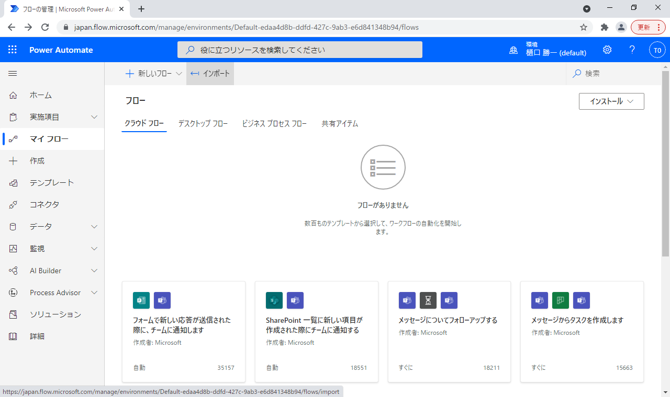Image resolution: width=670 pixels, height=397 pixels.
Task: Open settings gear in the header
Action: (x=607, y=50)
